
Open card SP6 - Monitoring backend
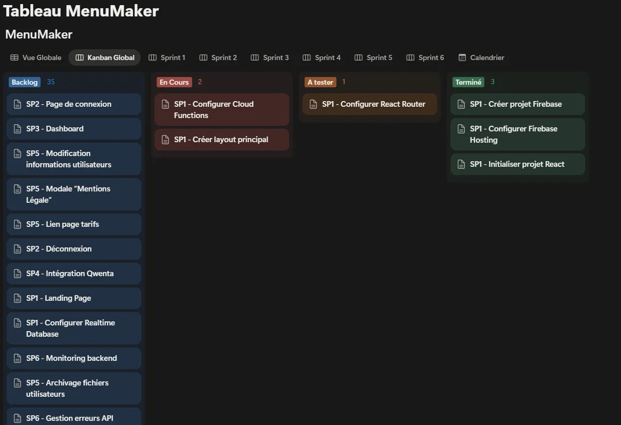[74, 358]
